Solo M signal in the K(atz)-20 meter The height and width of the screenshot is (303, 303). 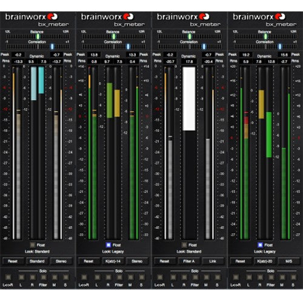point(282,277)
